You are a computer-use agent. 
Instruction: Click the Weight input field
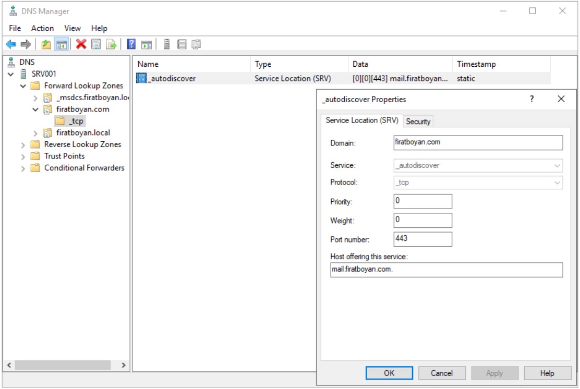pyautogui.click(x=422, y=220)
